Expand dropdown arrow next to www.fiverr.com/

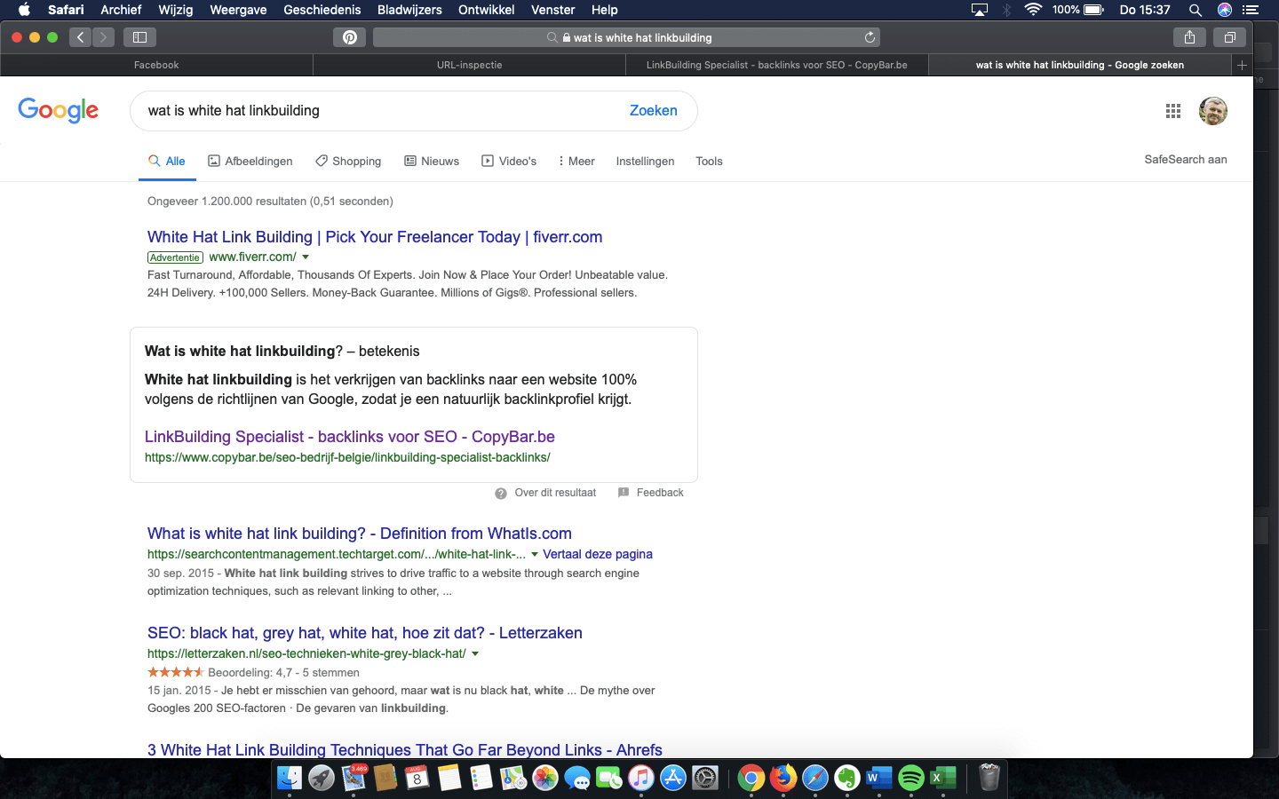(306, 257)
